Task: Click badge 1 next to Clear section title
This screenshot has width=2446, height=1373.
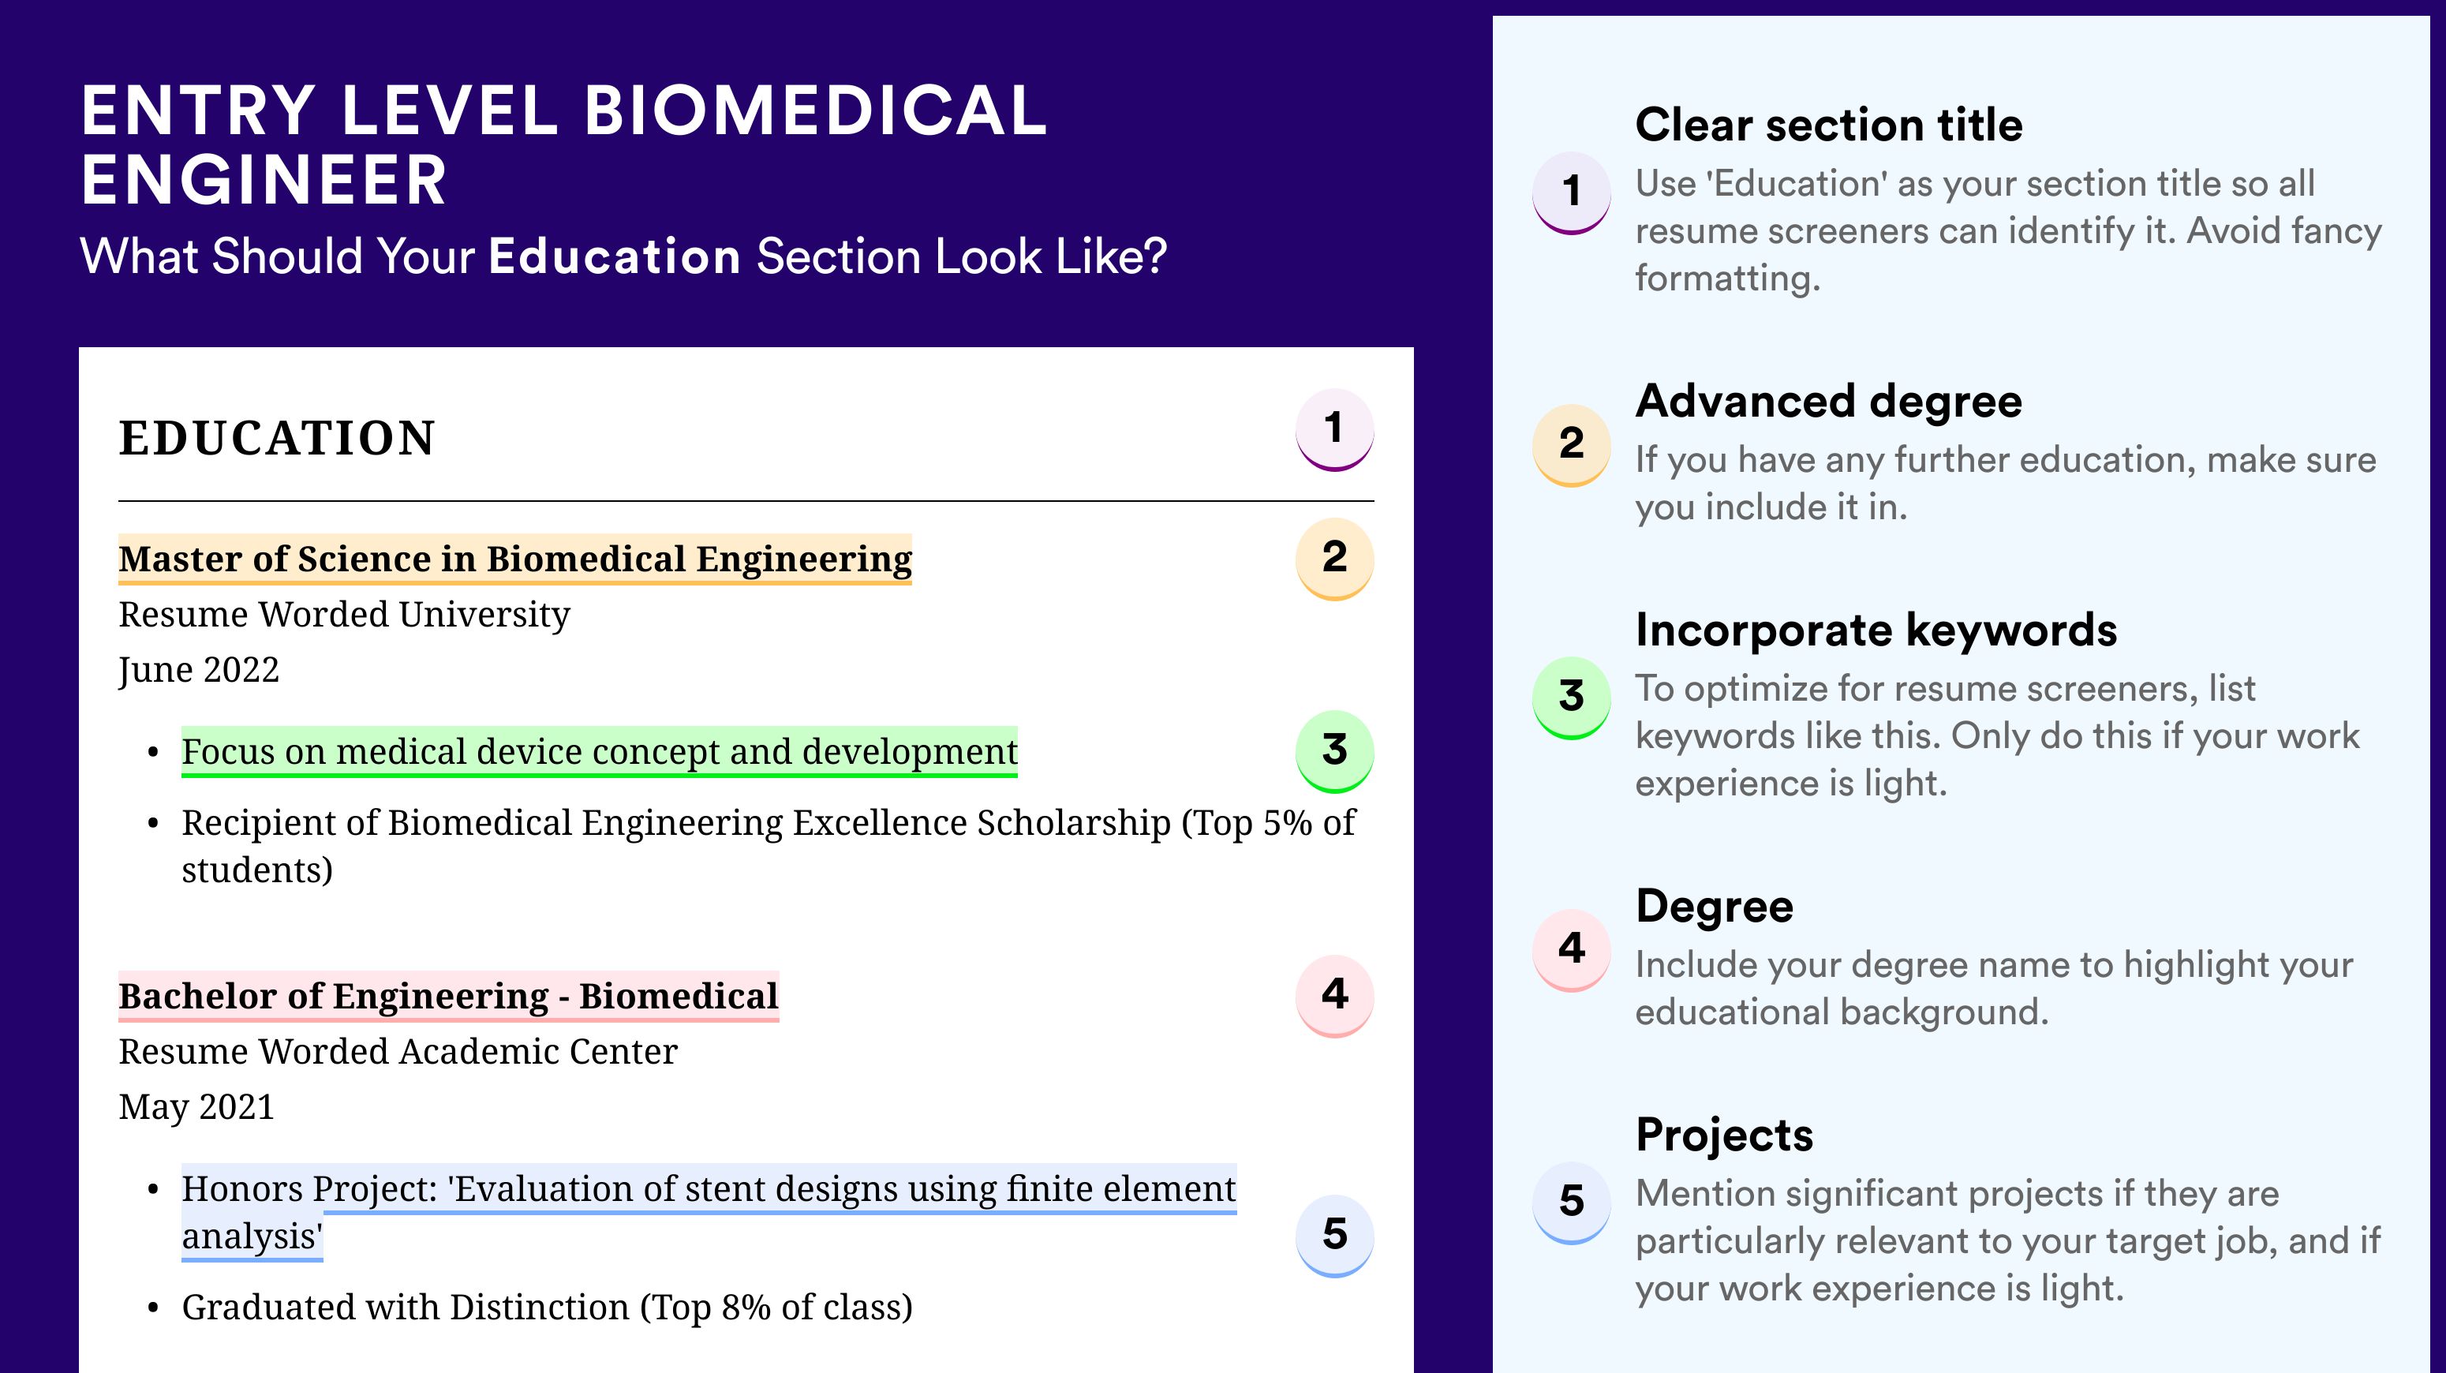Action: (x=1572, y=193)
